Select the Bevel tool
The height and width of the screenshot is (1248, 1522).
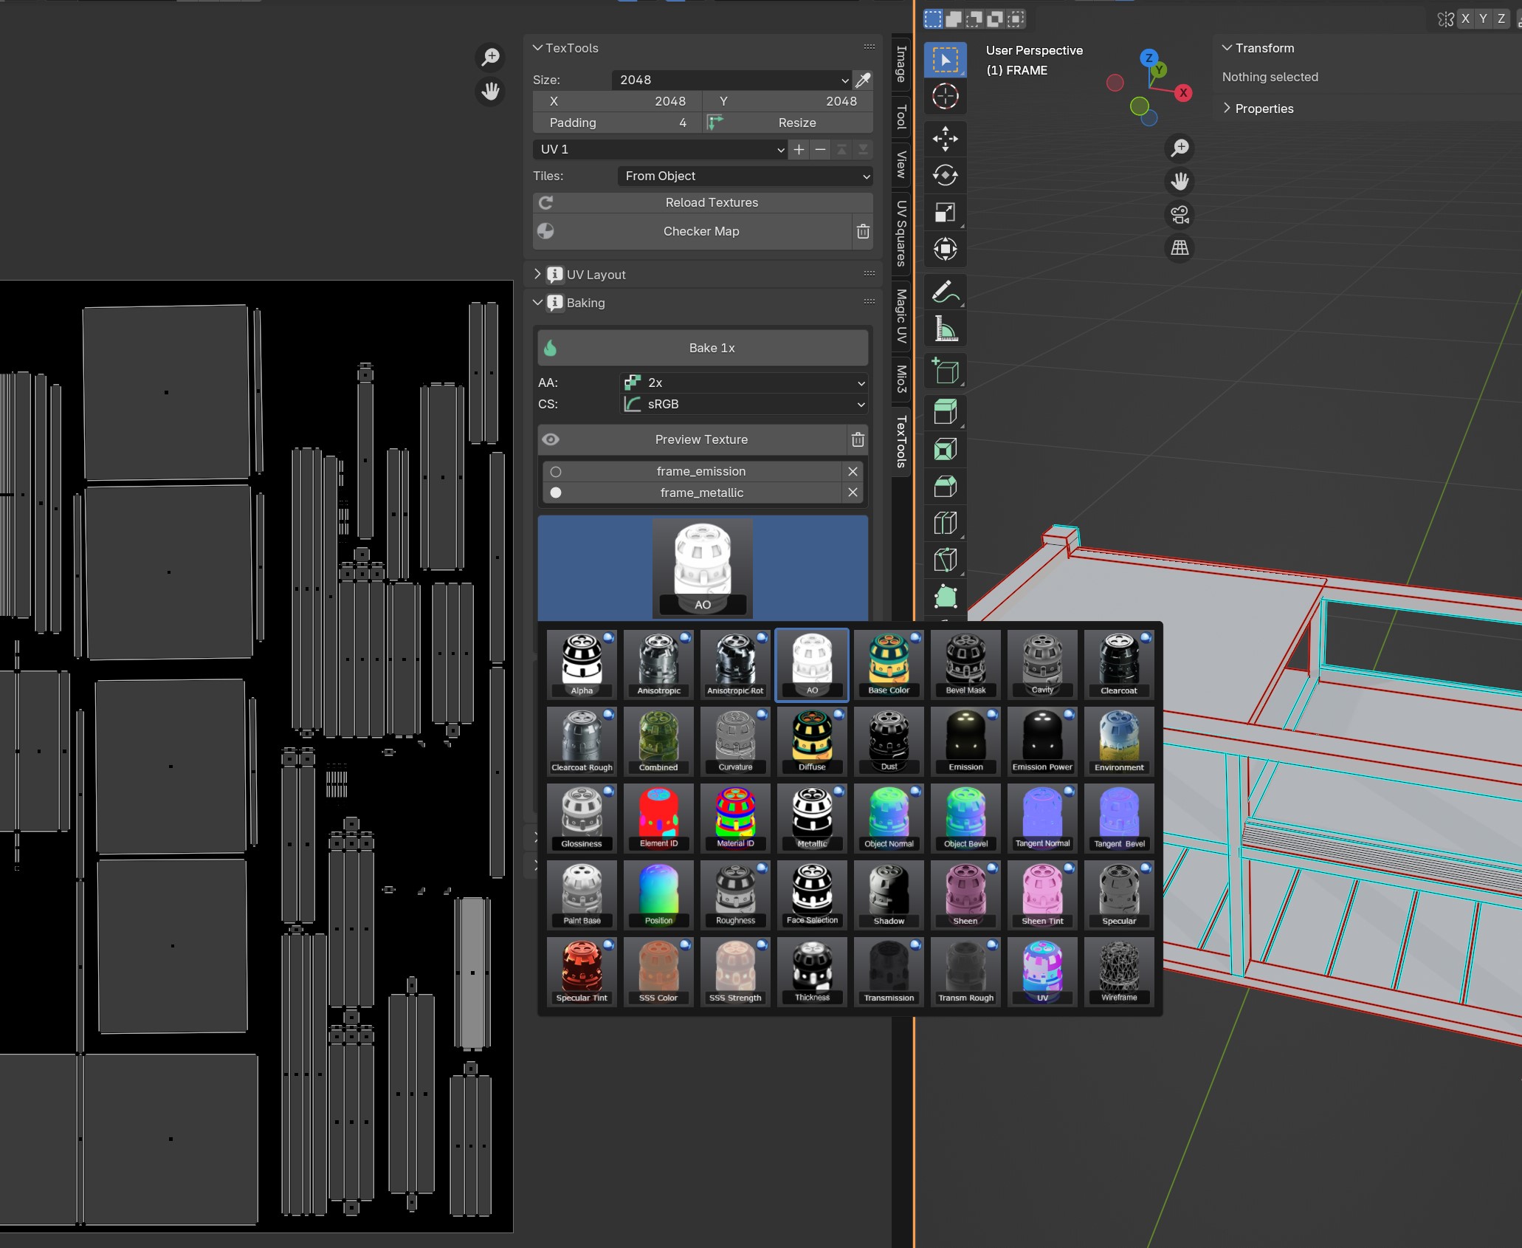tap(946, 486)
